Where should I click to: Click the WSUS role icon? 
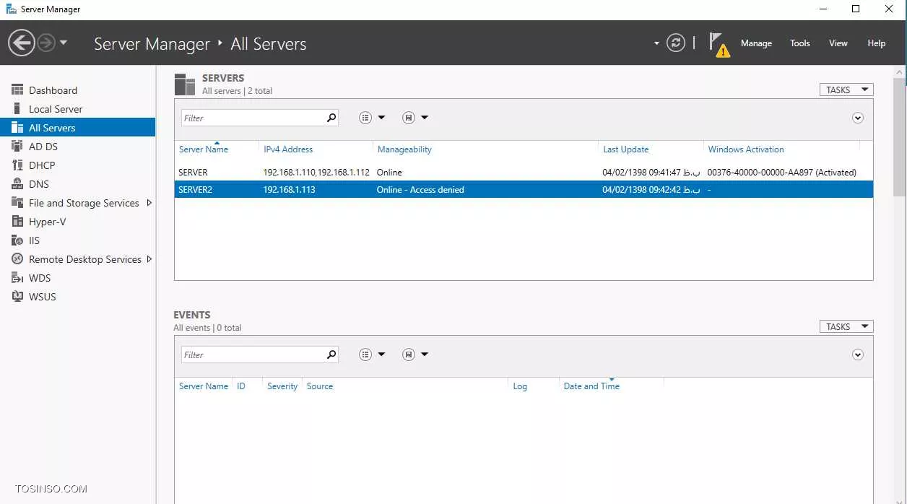click(17, 297)
